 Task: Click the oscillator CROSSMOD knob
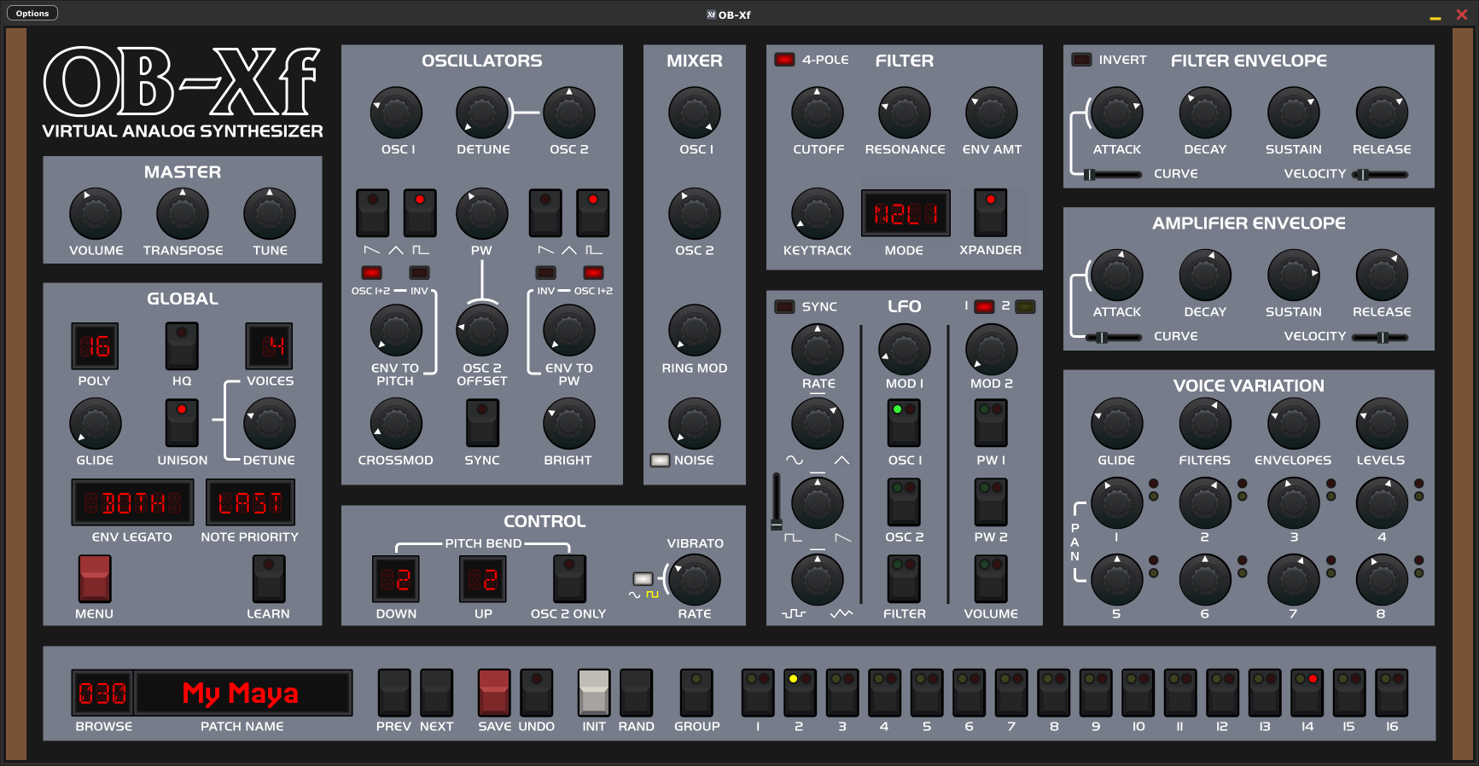click(395, 424)
